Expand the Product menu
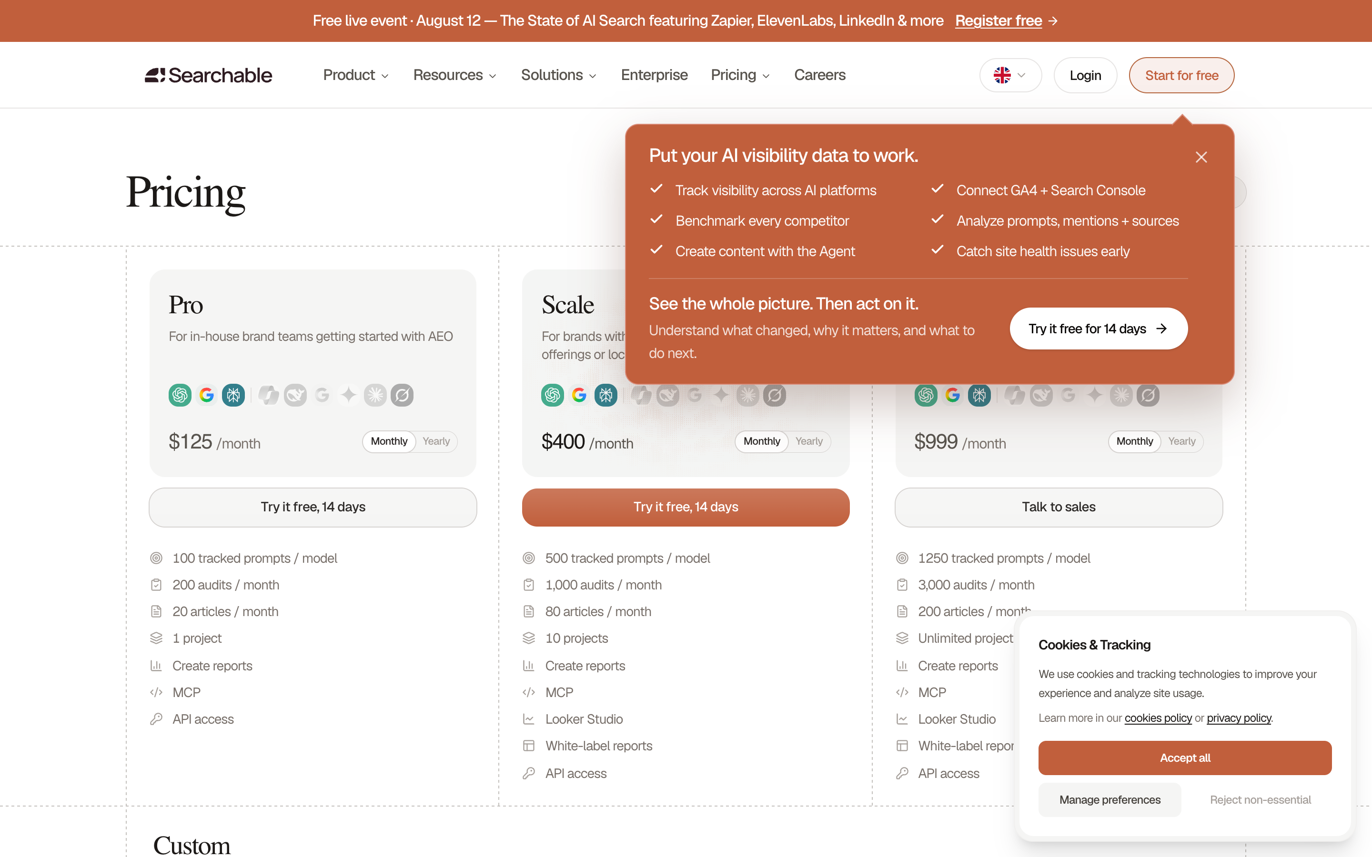The height and width of the screenshot is (857, 1372). pos(356,75)
